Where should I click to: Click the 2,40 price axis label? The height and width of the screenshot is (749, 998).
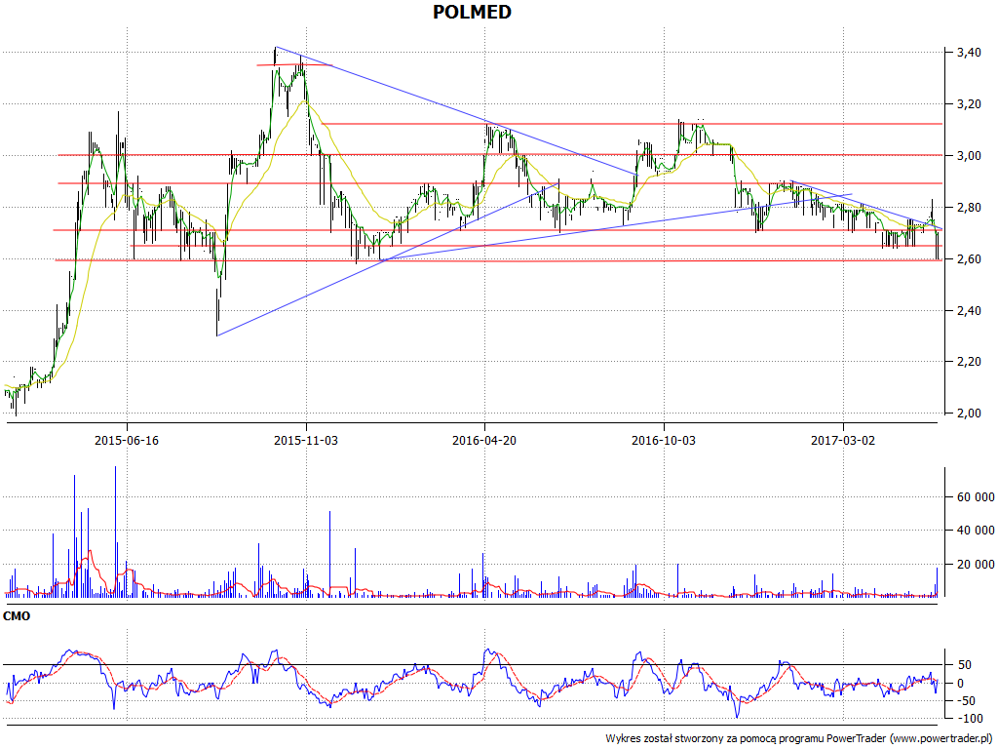click(969, 310)
